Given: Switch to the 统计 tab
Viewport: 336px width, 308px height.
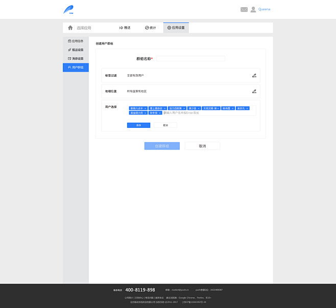Looking at the screenshot, I should (151, 28).
